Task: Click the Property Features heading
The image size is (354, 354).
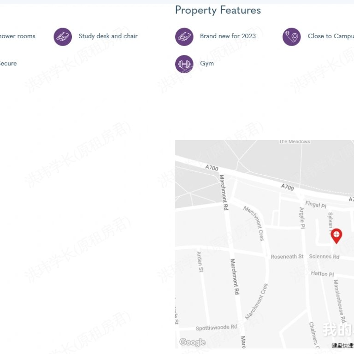Action: [x=218, y=10]
